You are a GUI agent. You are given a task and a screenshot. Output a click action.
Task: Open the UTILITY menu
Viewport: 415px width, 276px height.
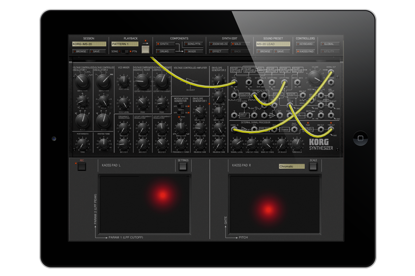[330, 51]
